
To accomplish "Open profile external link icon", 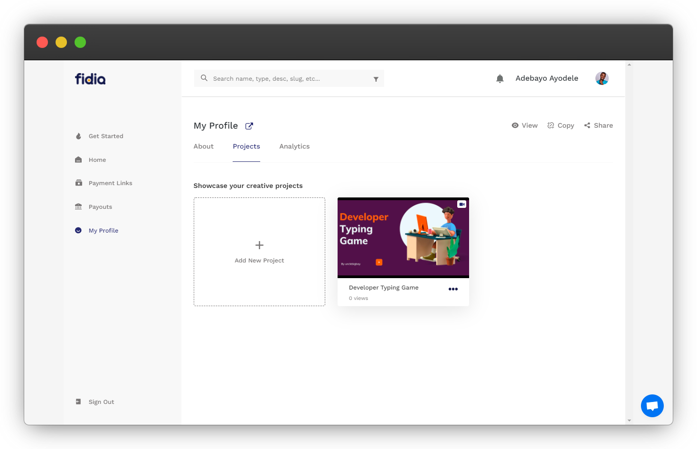I will coord(249,126).
